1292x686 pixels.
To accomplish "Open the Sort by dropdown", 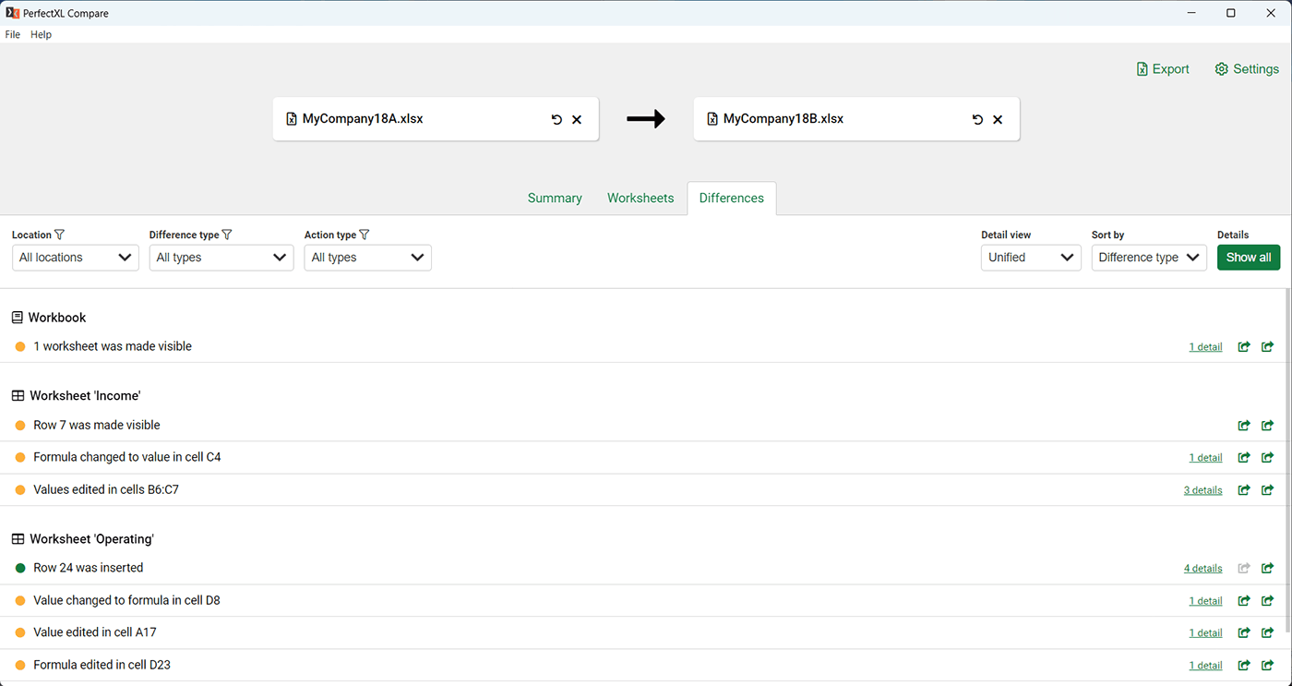I will coord(1148,258).
